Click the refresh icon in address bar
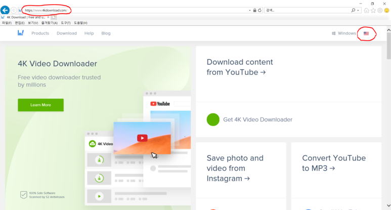The height and width of the screenshot is (210, 391). [x=259, y=10]
